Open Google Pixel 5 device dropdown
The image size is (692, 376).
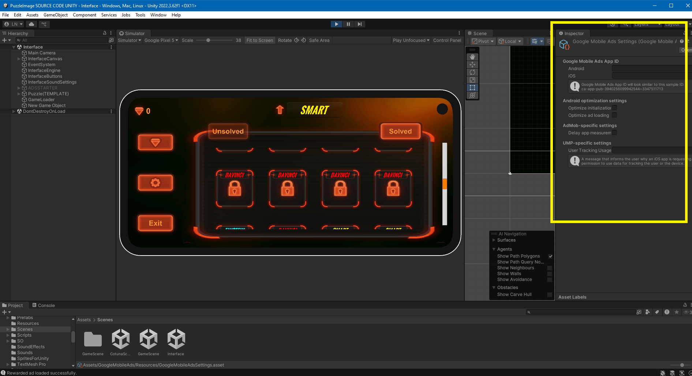click(161, 40)
